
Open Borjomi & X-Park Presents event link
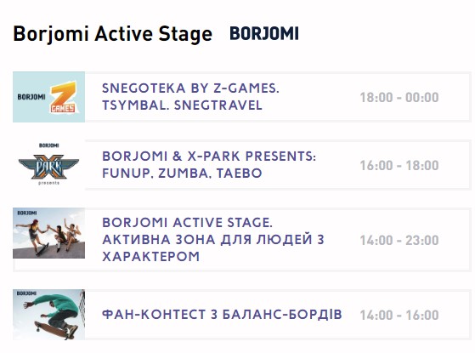209,165
